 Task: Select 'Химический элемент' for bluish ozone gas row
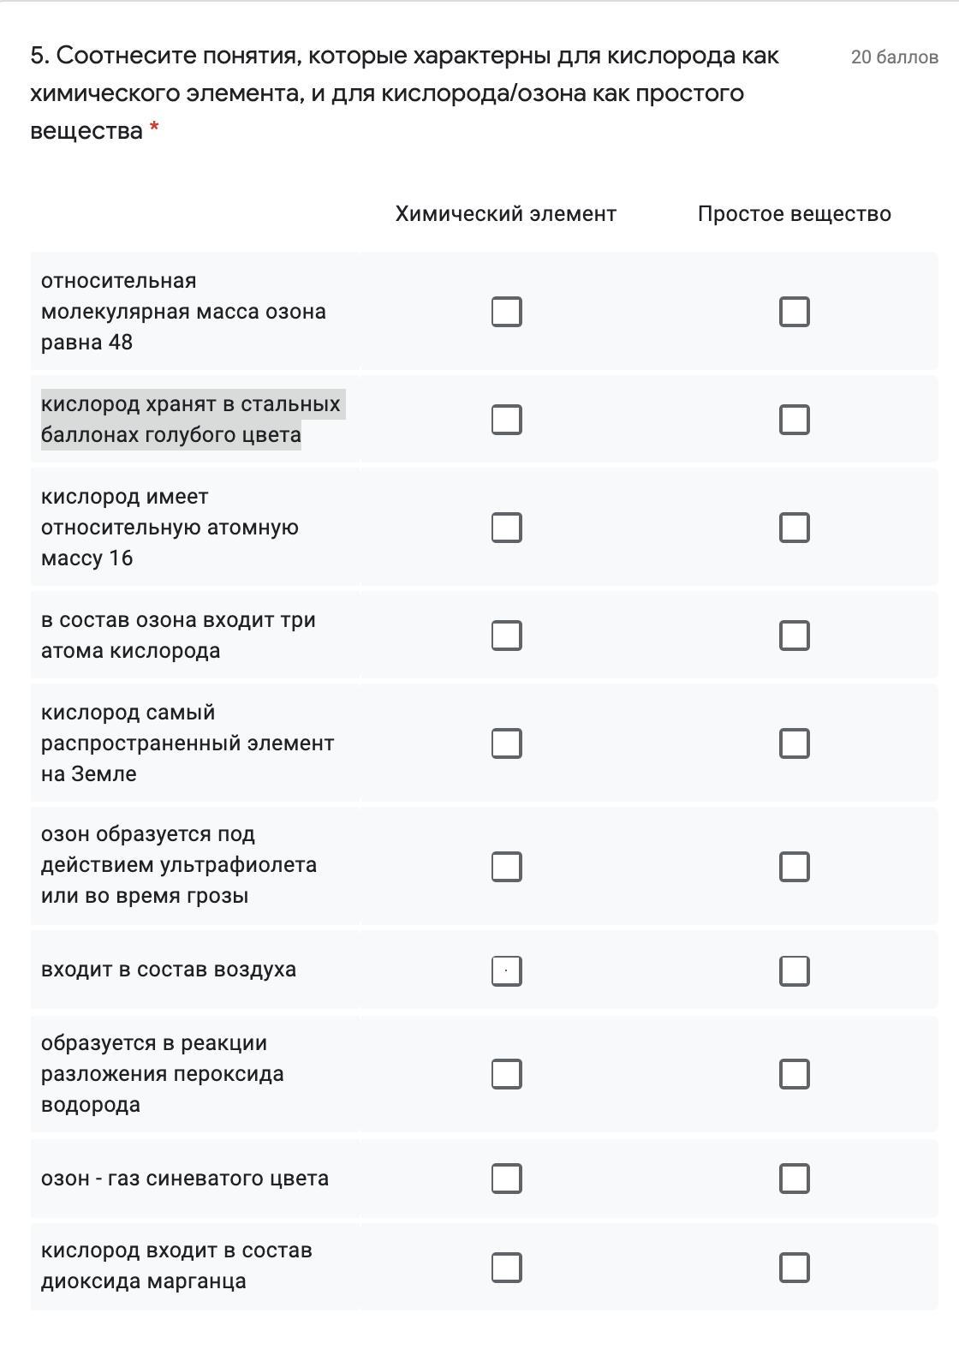(506, 1179)
